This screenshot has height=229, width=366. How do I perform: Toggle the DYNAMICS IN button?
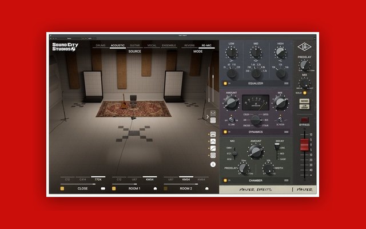(x=225, y=132)
